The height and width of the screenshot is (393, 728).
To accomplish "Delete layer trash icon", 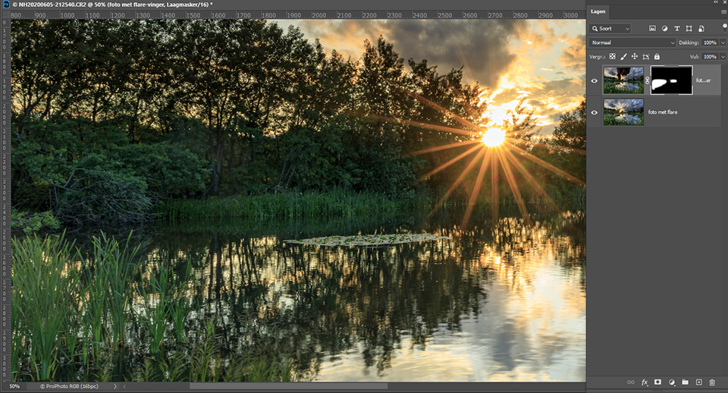I will [712, 382].
